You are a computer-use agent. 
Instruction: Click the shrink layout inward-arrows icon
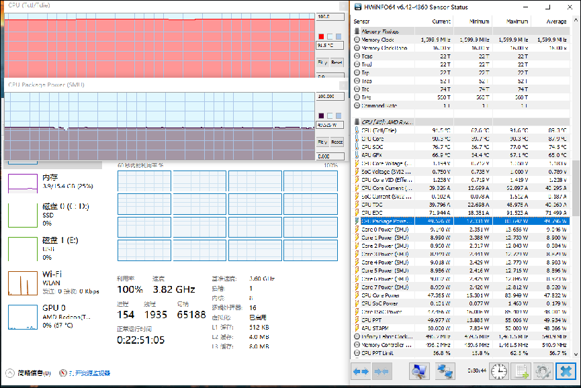point(382,371)
